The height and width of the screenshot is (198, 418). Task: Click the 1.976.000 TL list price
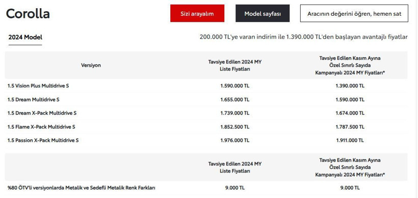click(235, 141)
